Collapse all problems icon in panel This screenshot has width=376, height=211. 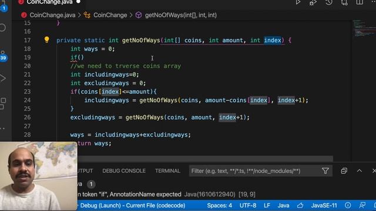click(344, 171)
